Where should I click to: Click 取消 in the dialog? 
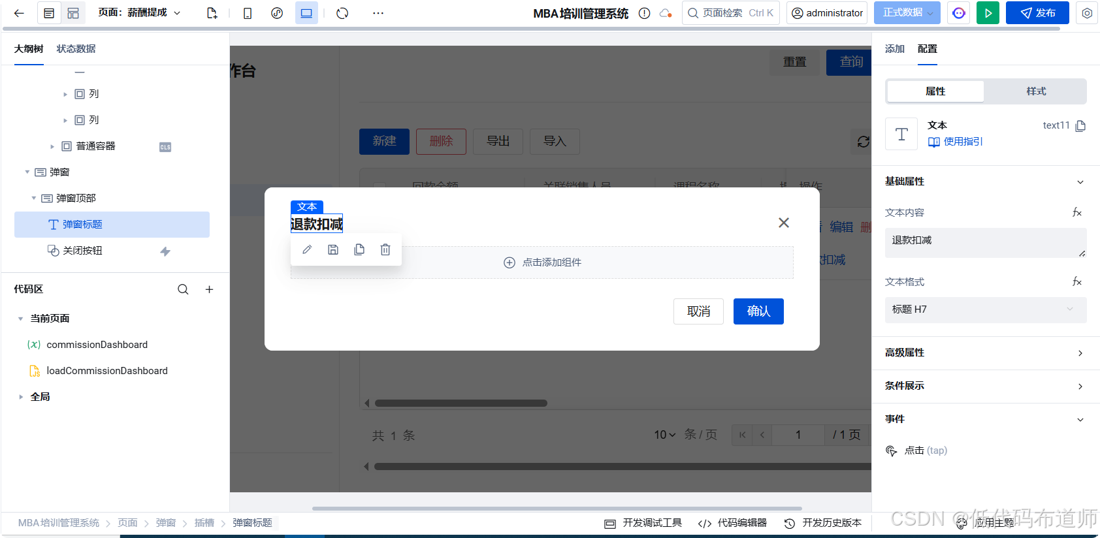coord(698,311)
